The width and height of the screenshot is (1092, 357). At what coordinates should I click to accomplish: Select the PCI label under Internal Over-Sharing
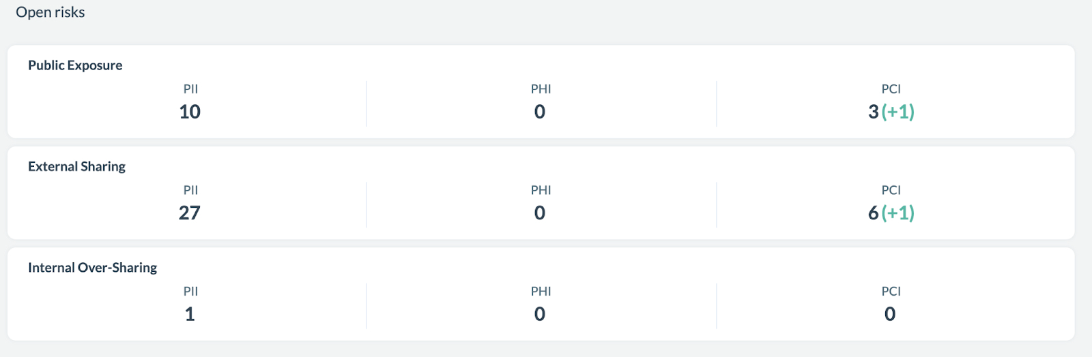tap(891, 292)
